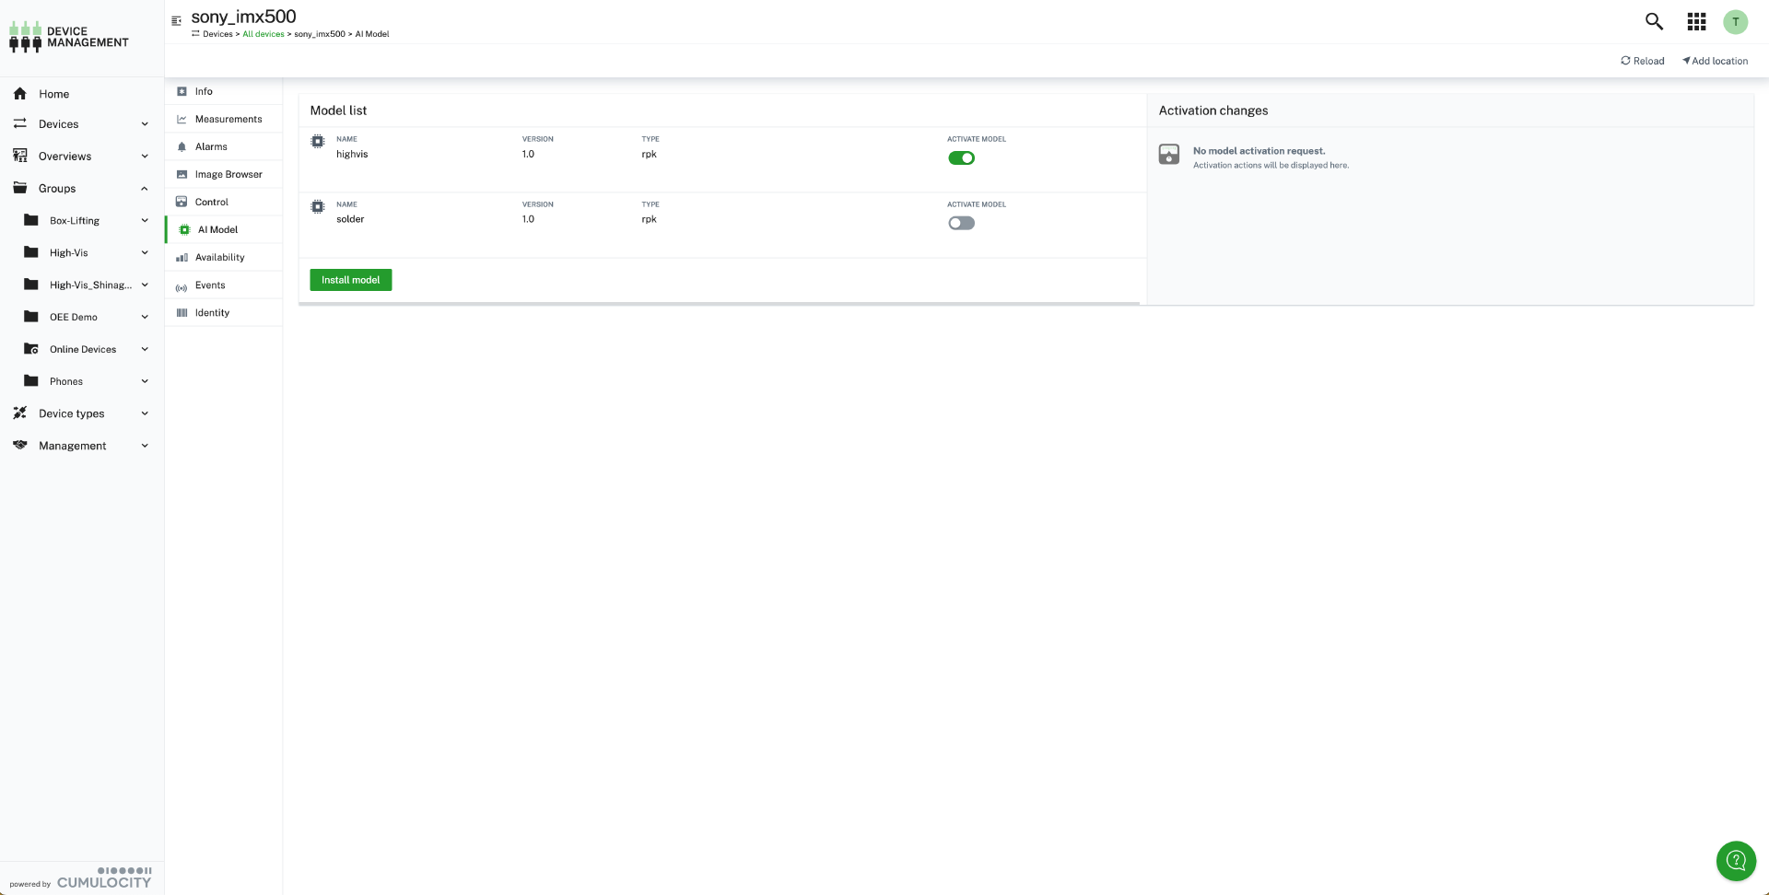Click the Install model button
The width and height of the screenshot is (1769, 895).
tap(350, 280)
